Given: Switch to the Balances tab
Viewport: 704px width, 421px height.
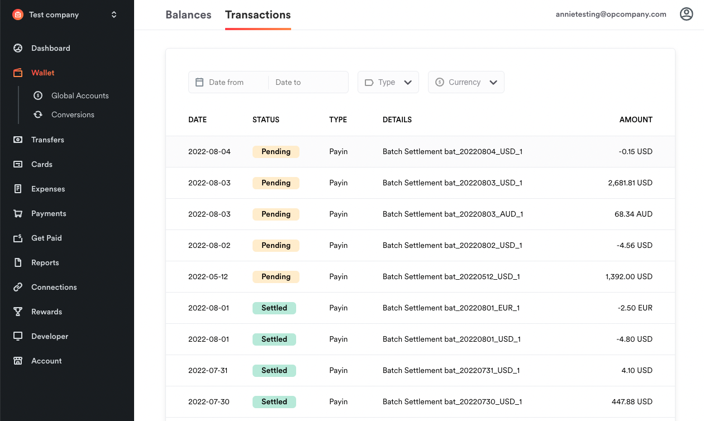Looking at the screenshot, I should click(188, 15).
